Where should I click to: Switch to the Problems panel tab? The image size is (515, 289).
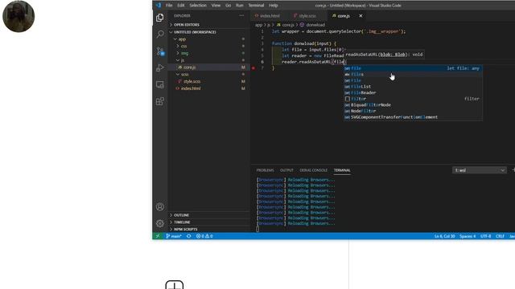265,170
